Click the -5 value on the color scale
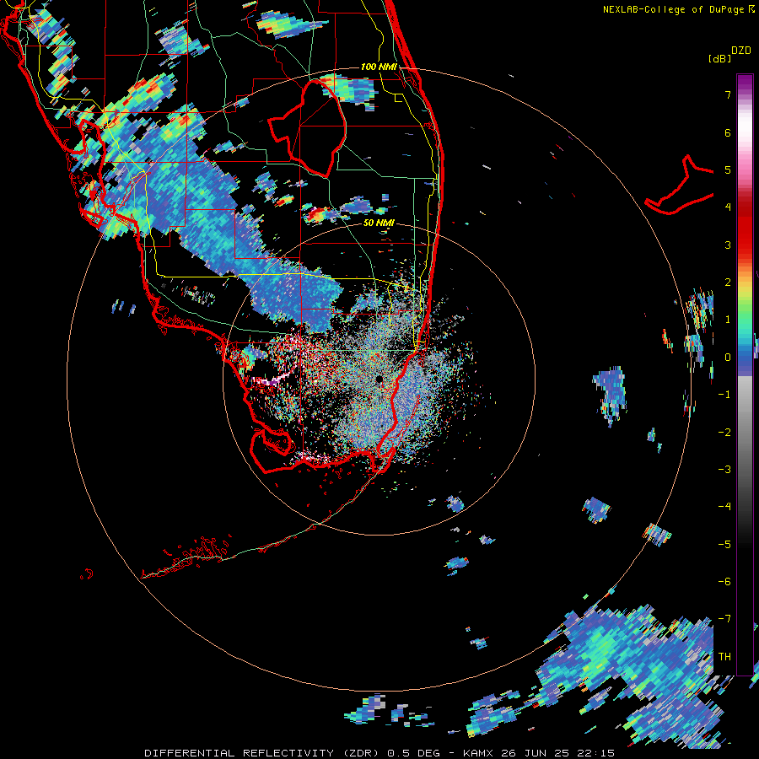Screen dimensions: 759x759 724,545
